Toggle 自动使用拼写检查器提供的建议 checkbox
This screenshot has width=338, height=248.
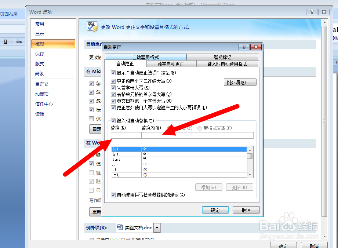coord(113,195)
